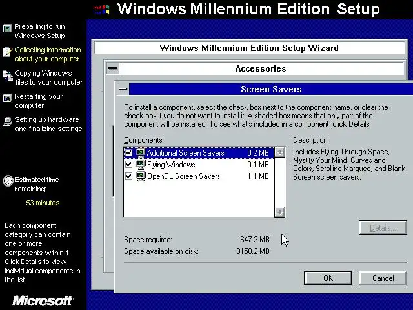Select the Additional Screen Savers list entry
Image resolution: width=413 pixels, height=310 pixels.
pyautogui.click(x=199, y=153)
